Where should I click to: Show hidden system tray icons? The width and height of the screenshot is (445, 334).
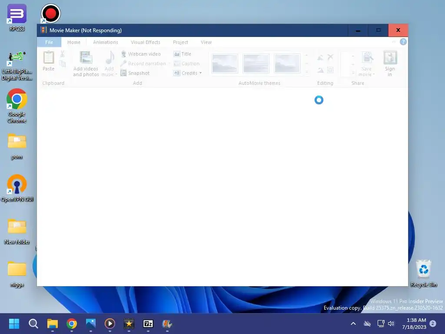tap(353, 324)
